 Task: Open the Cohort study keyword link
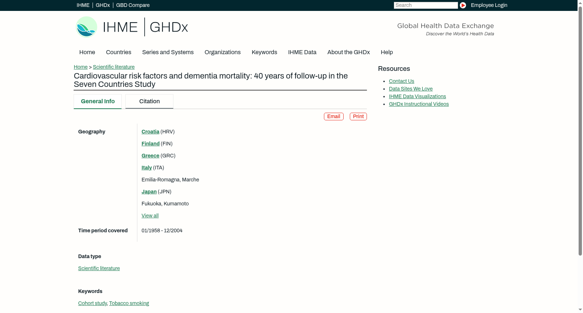[93, 303]
